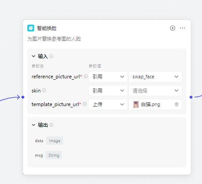Open 引用 type dropdown for skin
This screenshot has width=202, height=184.
[108, 91]
